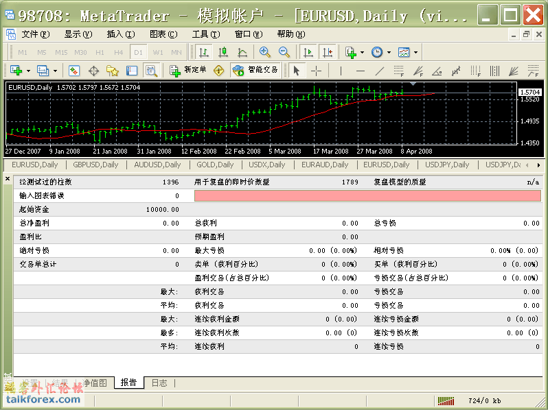The width and height of the screenshot is (548, 410).
Task: Show the Market Watch window
Action: click(x=74, y=71)
